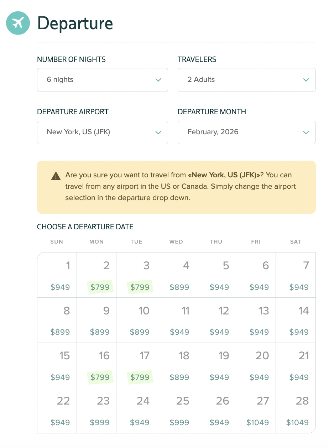Expand the Departure Airport dropdown
Viewport: 329px width, 448px height.
point(102,132)
